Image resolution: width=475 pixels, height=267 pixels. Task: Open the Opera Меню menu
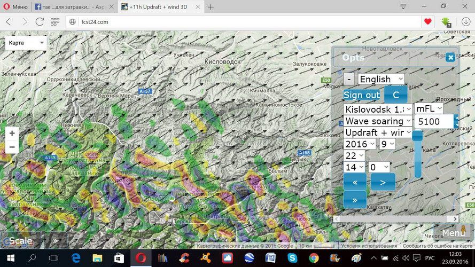click(15, 7)
